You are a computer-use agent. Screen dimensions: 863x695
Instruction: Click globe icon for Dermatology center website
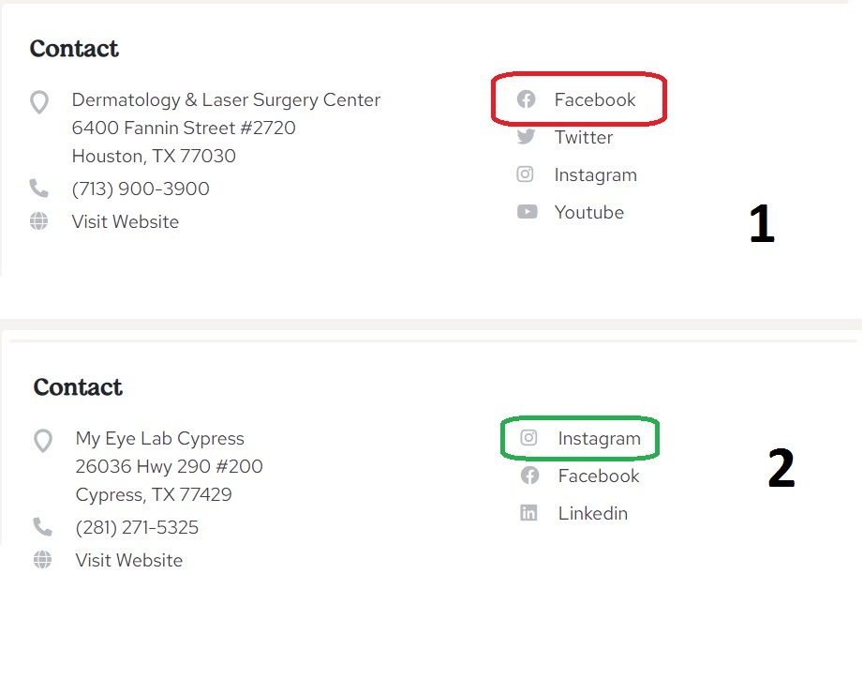38,221
